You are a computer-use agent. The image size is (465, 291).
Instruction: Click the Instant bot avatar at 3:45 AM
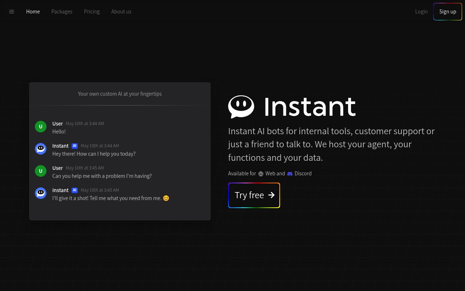[41, 193]
